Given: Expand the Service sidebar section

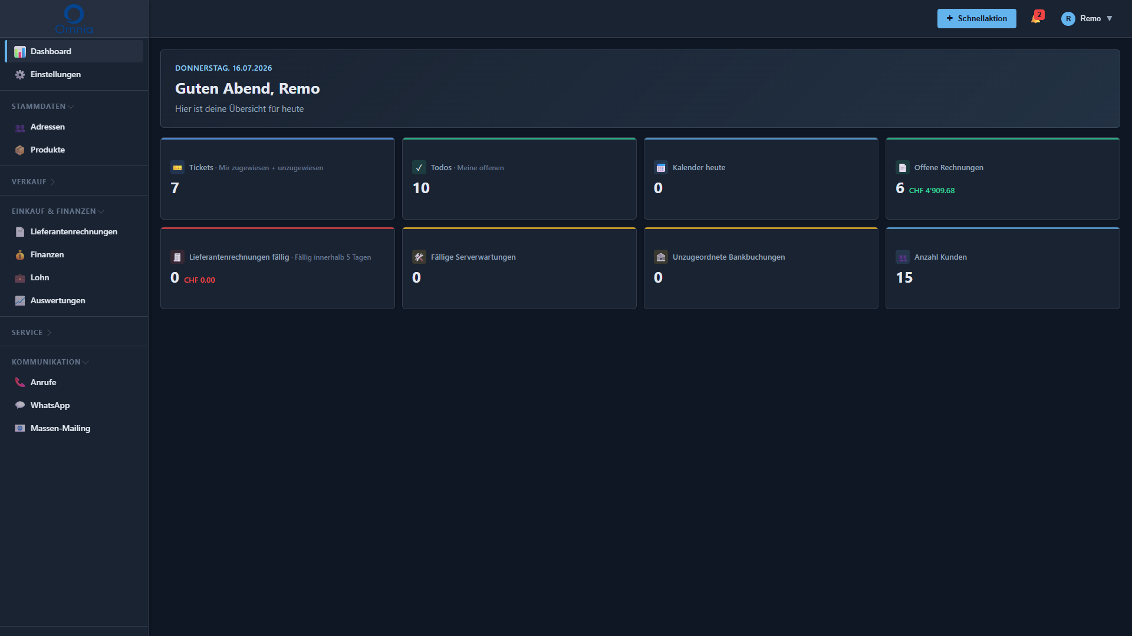Looking at the screenshot, I should pos(32,333).
